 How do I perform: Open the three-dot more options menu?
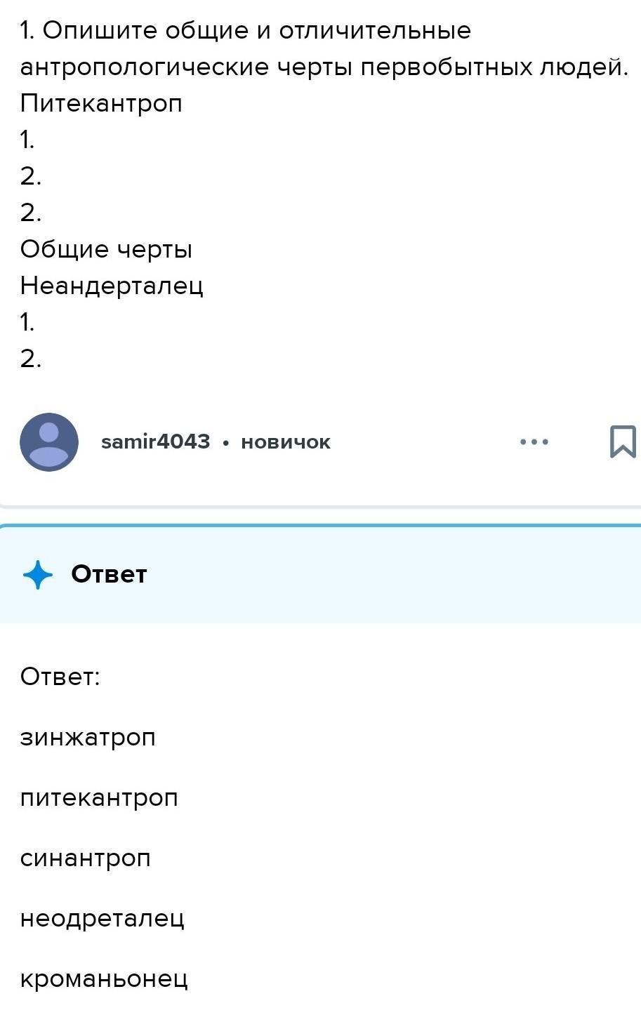click(x=534, y=442)
